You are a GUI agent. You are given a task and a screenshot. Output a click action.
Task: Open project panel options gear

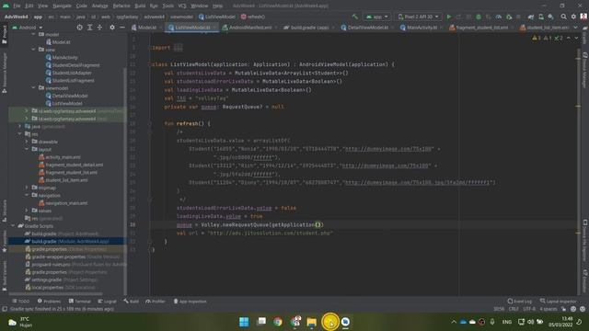(x=112, y=28)
